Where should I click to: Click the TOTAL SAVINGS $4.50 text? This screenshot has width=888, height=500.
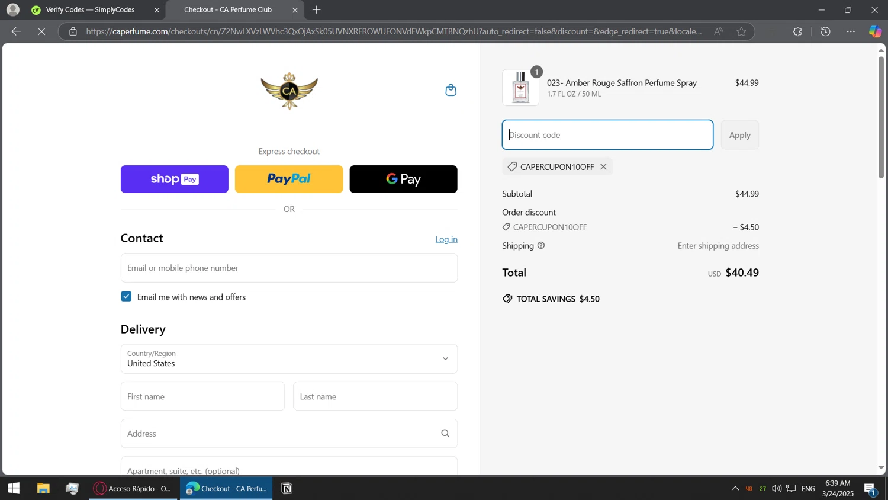pyautogui.click(x=558, y=299)
